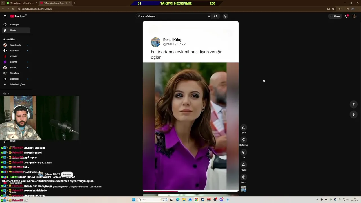Screen dimensions: 361x203
Task: Open the sound thumbnail below Remix
Action: point(244,189)
